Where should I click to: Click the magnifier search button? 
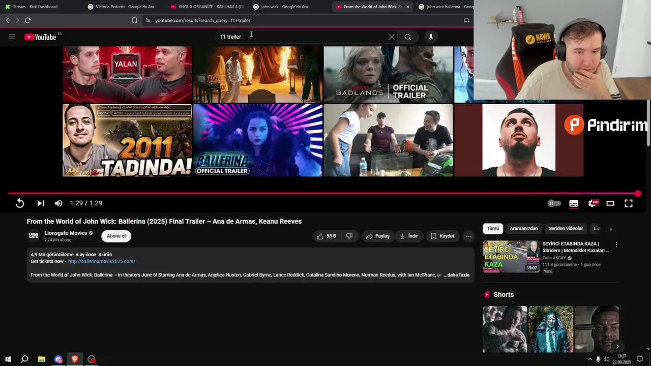[408, 37]
